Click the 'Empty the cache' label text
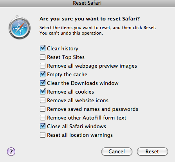 tap(67, 75)
